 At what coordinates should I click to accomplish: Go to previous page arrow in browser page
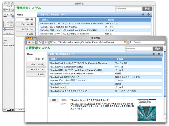point(153,54)
